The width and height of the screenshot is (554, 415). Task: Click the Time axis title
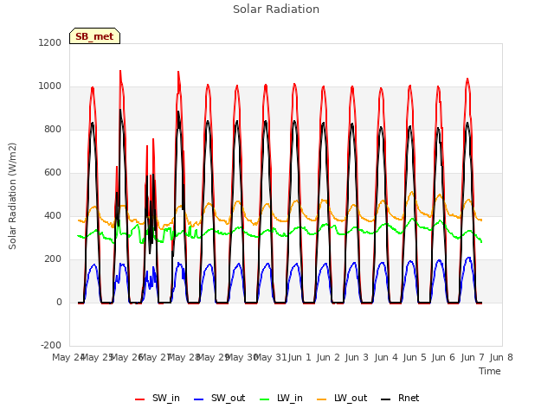tap(490, 371)
